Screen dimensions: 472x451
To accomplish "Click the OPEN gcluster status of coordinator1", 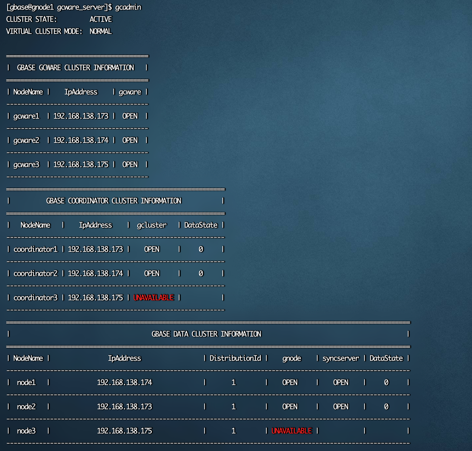I will (152, 249).
